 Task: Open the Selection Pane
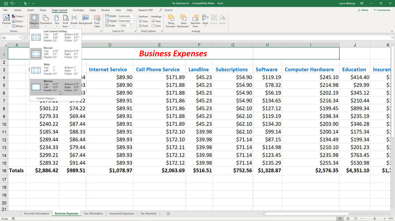click(195, 20)
